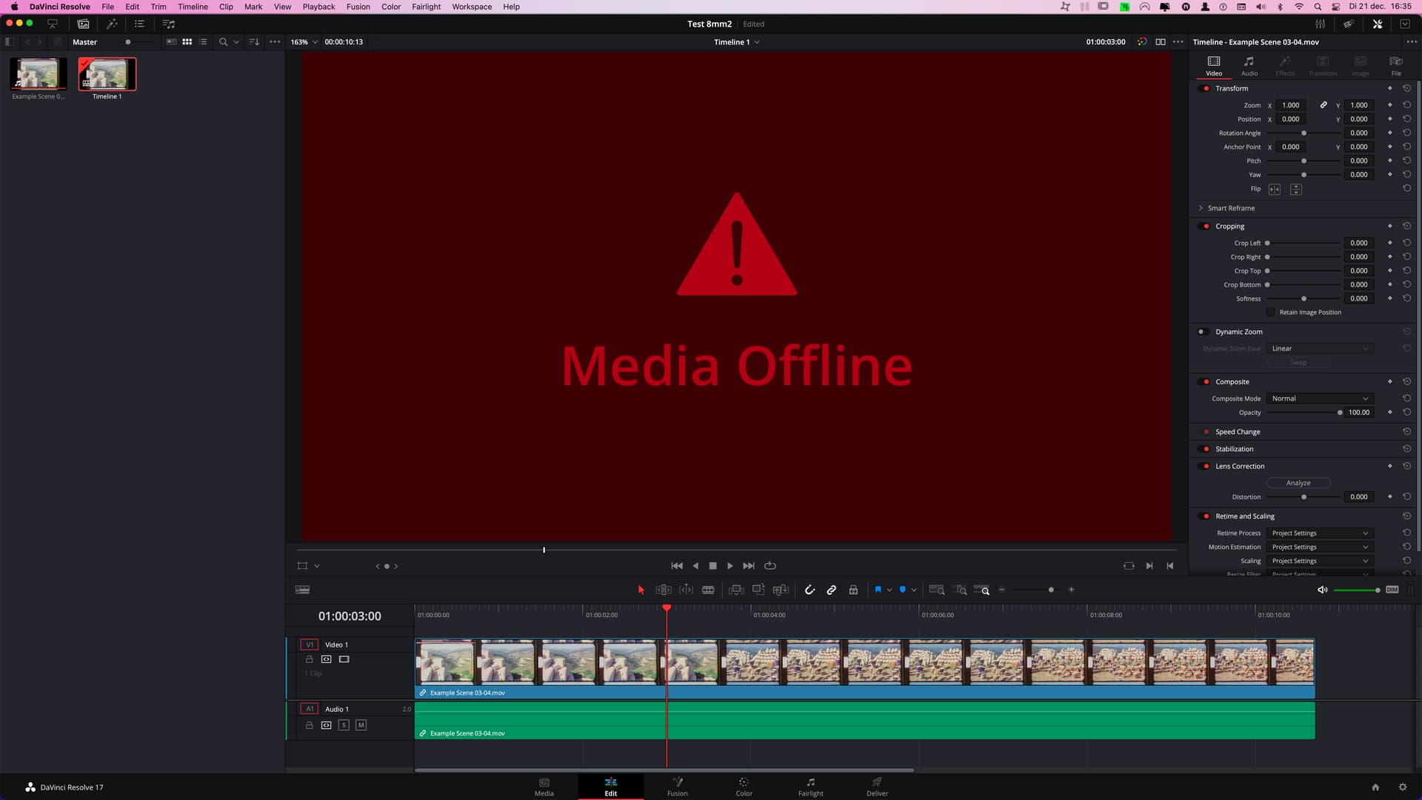The image size is (1422, 800).
Task: Open the Video tab in Inspector
Action: tap(1214, 66)
